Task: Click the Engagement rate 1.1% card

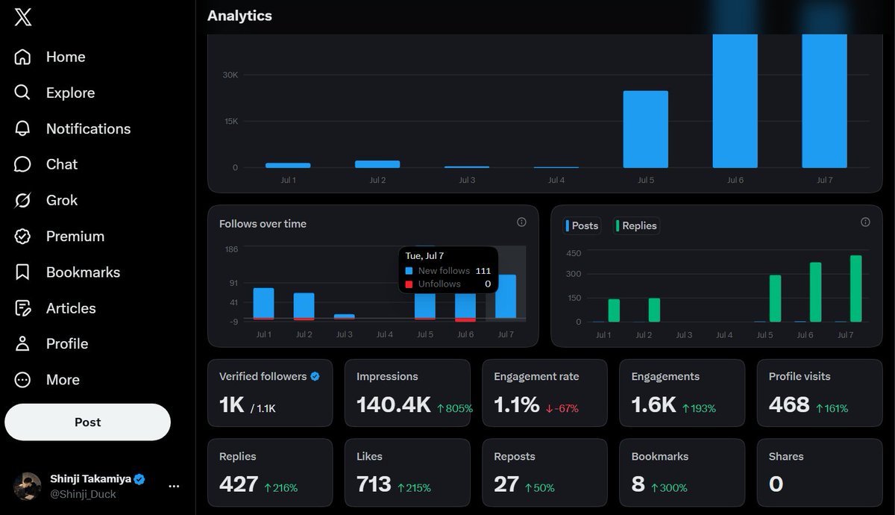Action: point(544,393)
